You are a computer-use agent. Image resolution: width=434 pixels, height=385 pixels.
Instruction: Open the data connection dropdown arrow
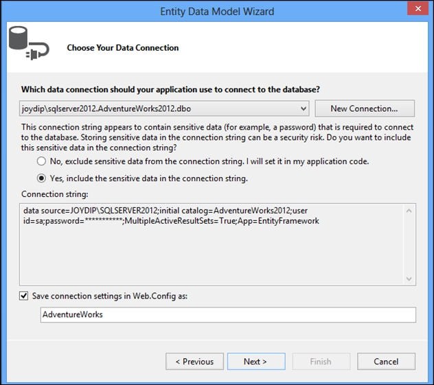(x=304, y=108)
